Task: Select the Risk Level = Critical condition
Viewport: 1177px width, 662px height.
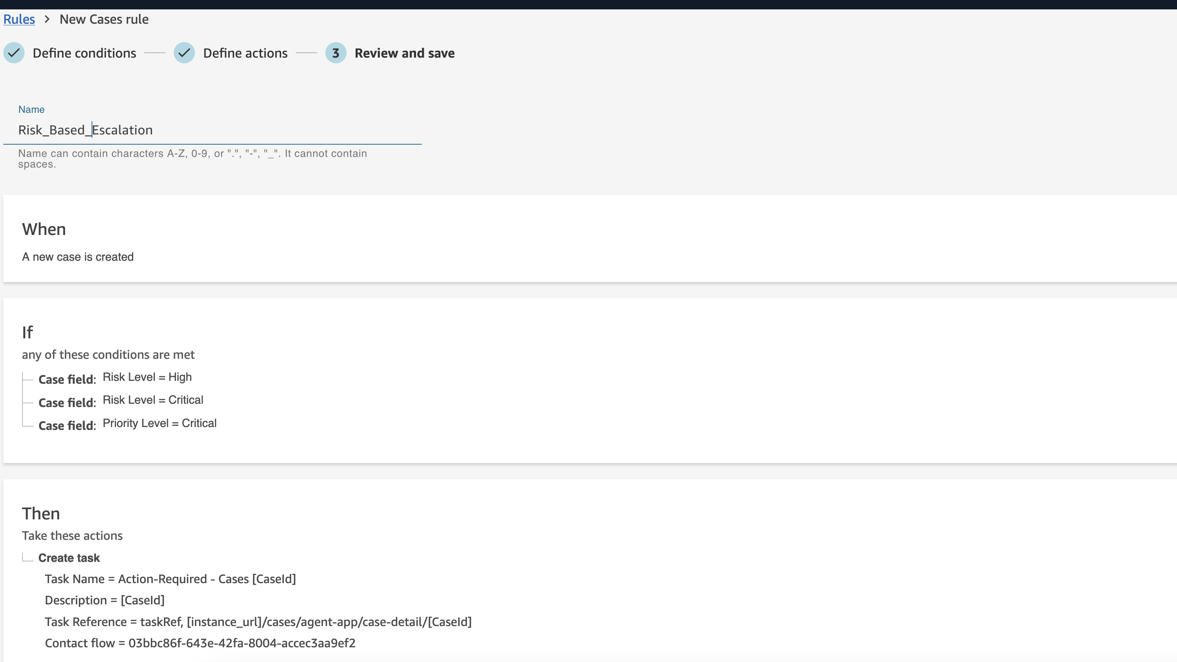Action: [152, 400]
